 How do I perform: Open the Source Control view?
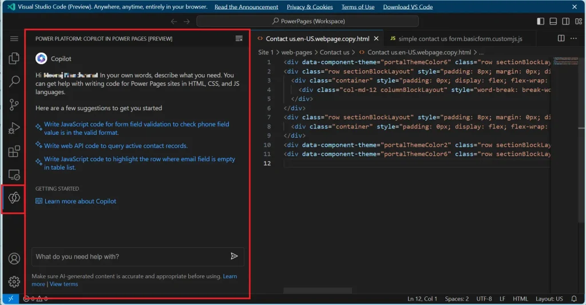(14, 105)
